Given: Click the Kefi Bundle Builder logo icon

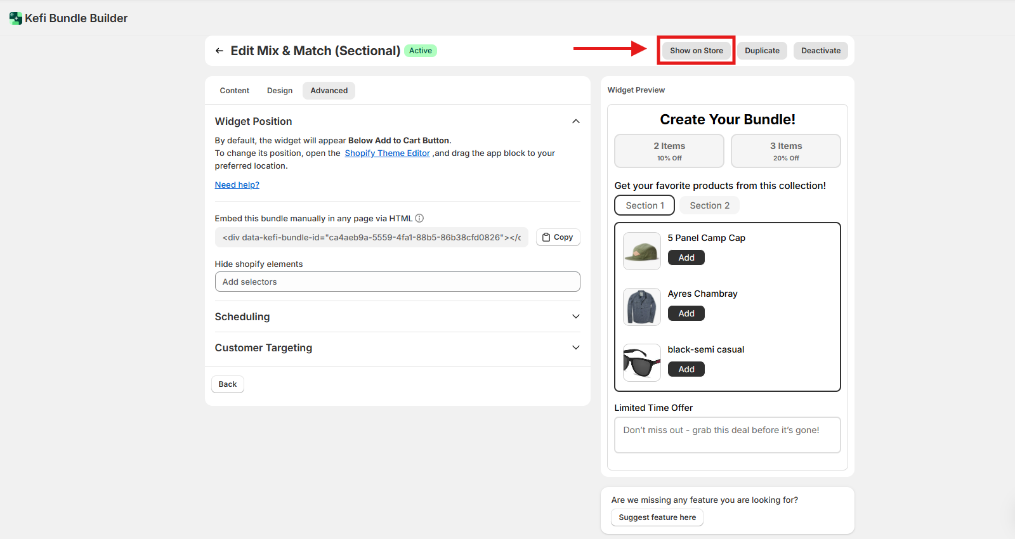Looking at the screenshot, I should (16, 18).
